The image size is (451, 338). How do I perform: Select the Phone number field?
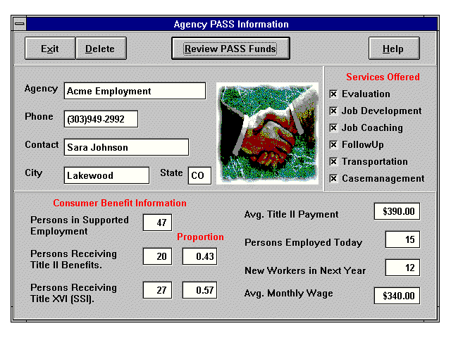(x=101, y=119)
